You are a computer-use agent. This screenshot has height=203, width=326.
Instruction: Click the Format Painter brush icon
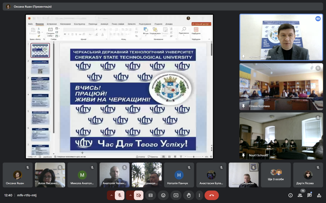[39, 36]
